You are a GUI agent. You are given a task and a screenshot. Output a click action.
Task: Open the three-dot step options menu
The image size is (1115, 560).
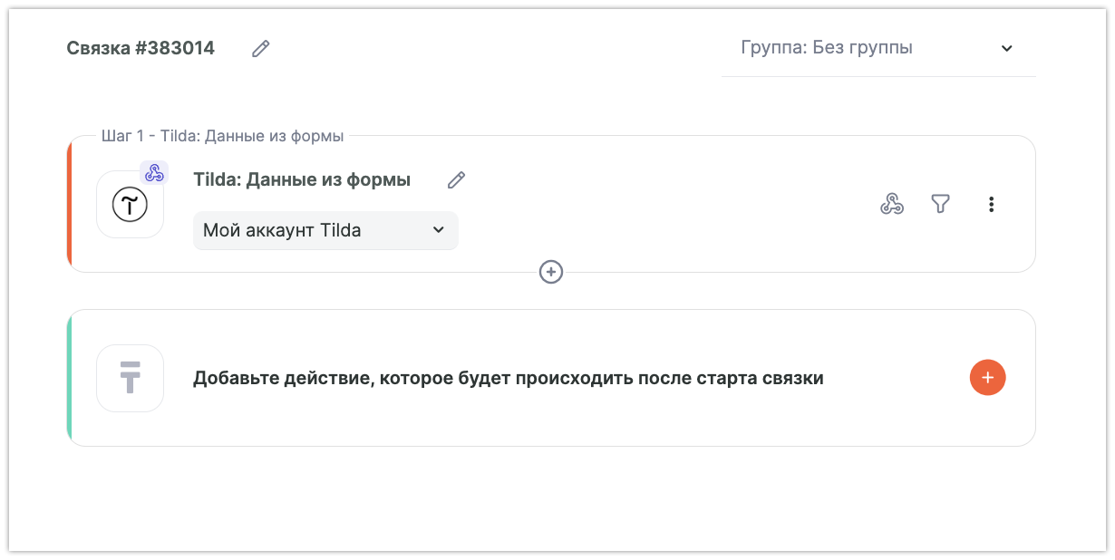point(991,205)
